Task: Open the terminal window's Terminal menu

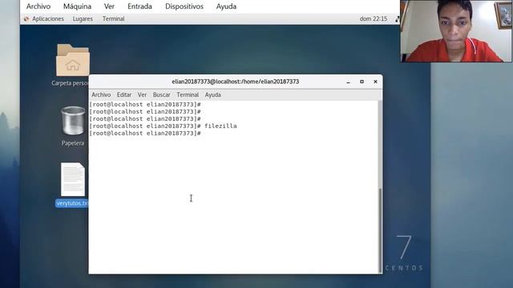Action: 188,94
